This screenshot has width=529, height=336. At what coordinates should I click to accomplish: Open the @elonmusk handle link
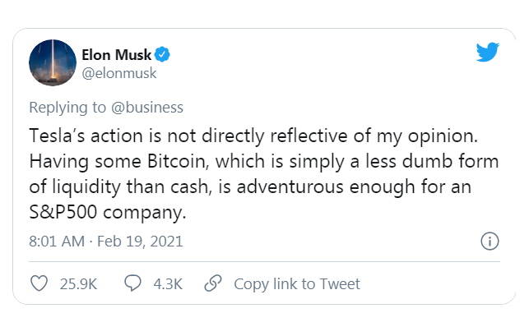click(118, 73)
